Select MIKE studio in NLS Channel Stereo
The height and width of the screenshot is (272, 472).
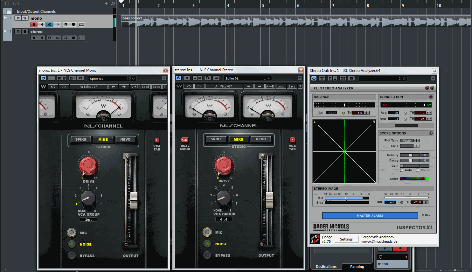click(239, 139)
